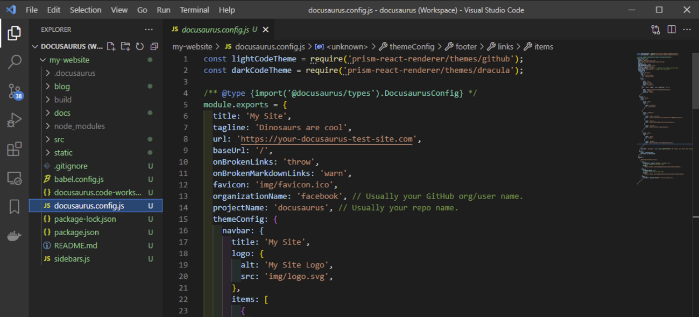Click the New File icon in Explorer
Screen dimensions: 699x317
tap(111, 47)
